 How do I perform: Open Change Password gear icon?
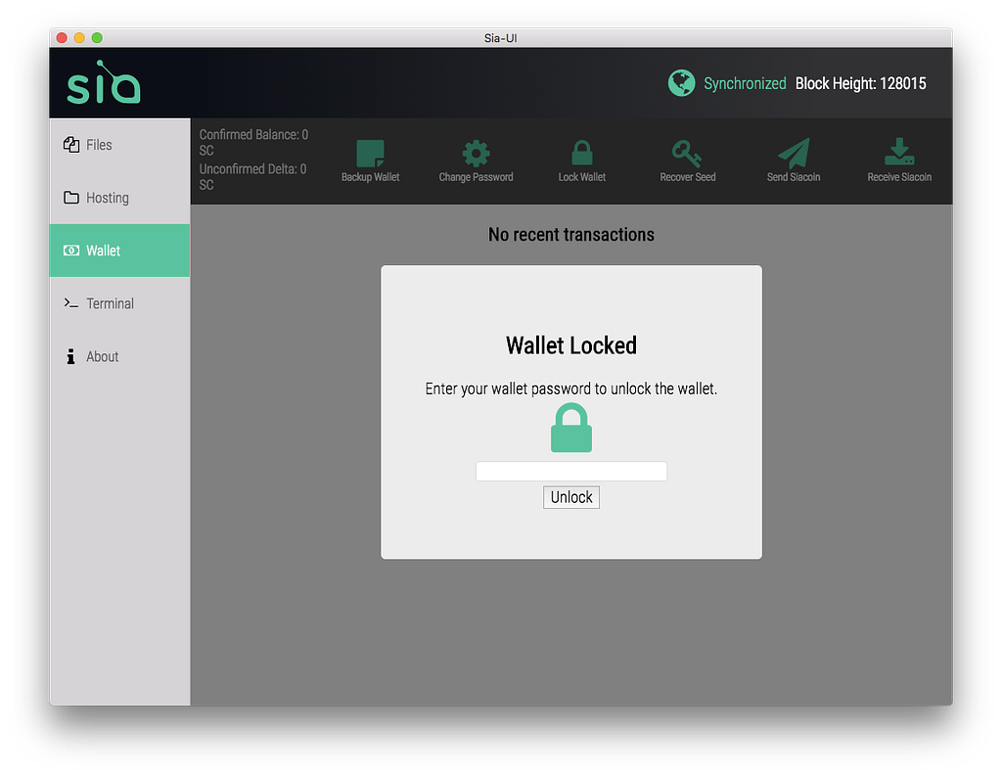tap(477, 153)
